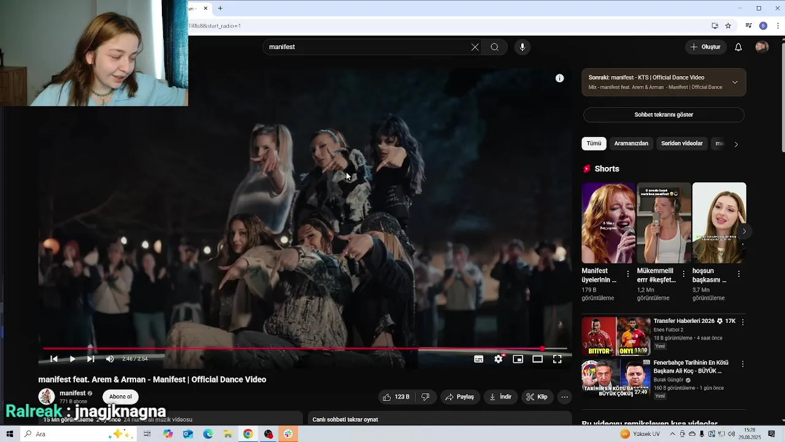Open Mükemmelll errr Shorts thumbnail
This screenshot has height=442, width=785.
point(664,223)
